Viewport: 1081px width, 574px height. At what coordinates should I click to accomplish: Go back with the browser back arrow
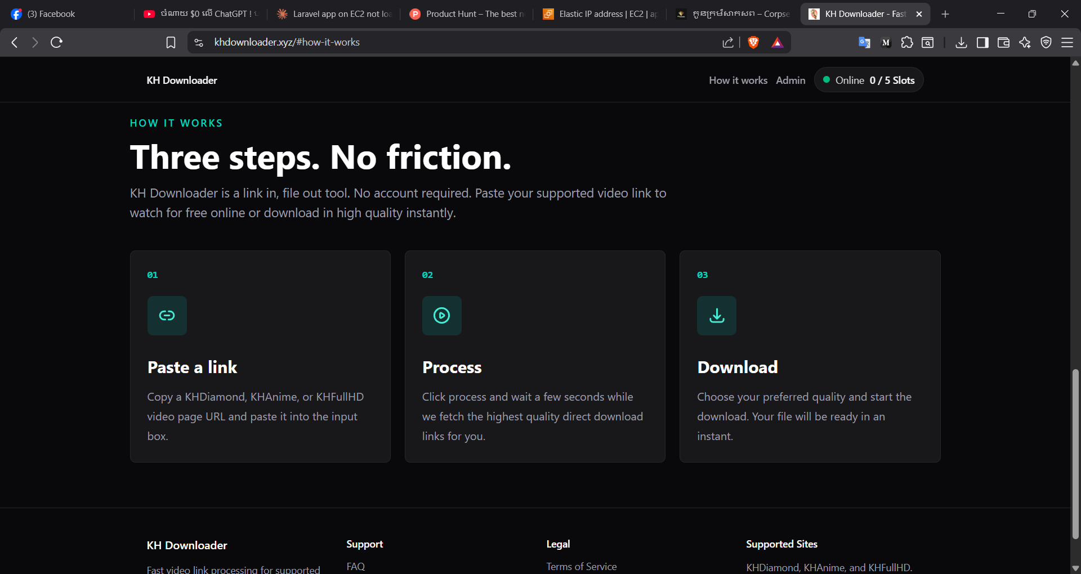(15, 42)
